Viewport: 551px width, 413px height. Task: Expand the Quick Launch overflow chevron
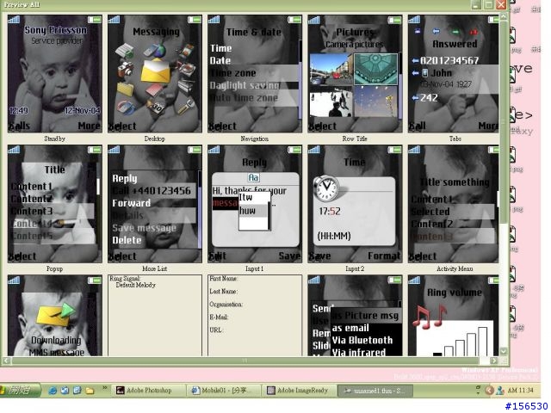[x=105, y=388]
